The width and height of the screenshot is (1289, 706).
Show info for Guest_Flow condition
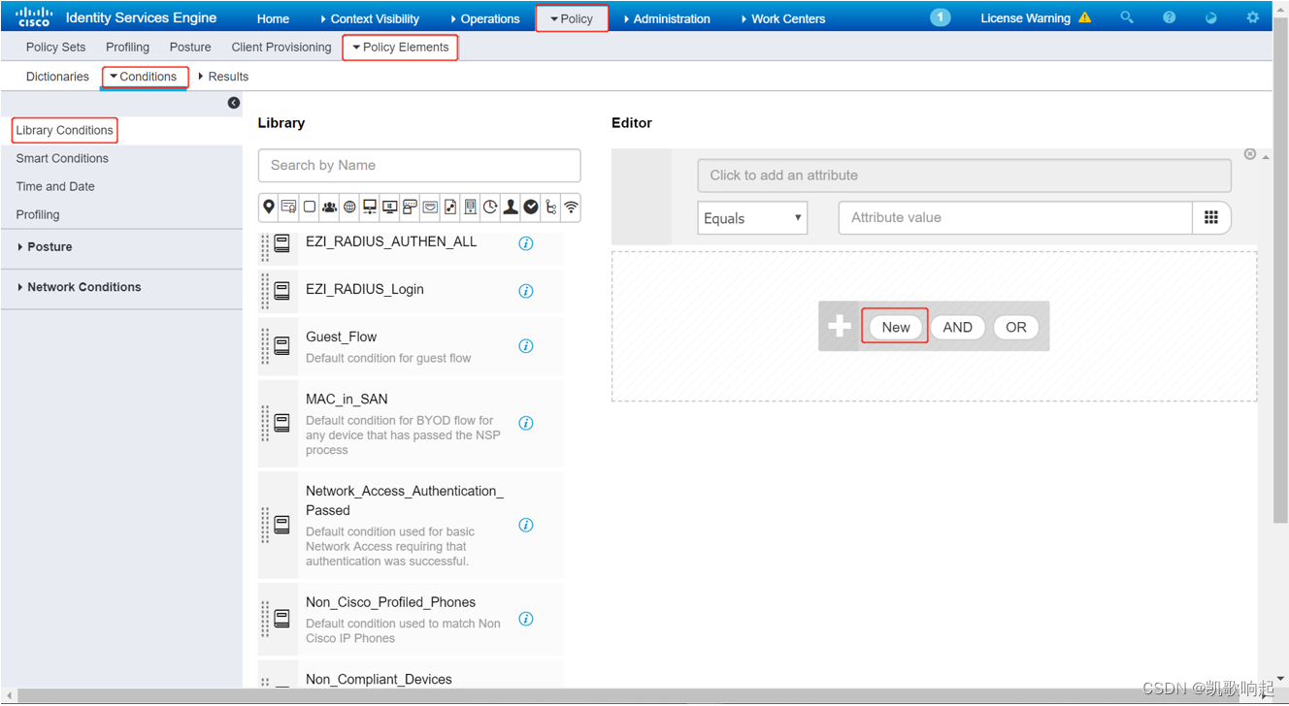tap(526, 346)
